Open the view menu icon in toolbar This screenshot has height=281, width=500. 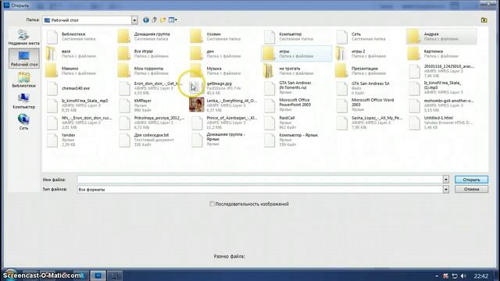(x=173, y=20)
